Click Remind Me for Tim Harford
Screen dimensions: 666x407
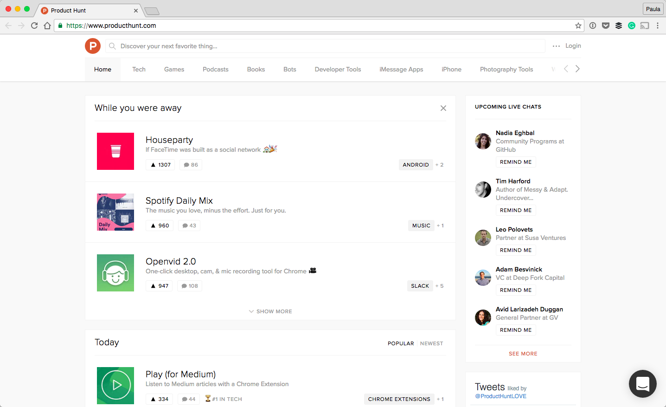point(516,210)
